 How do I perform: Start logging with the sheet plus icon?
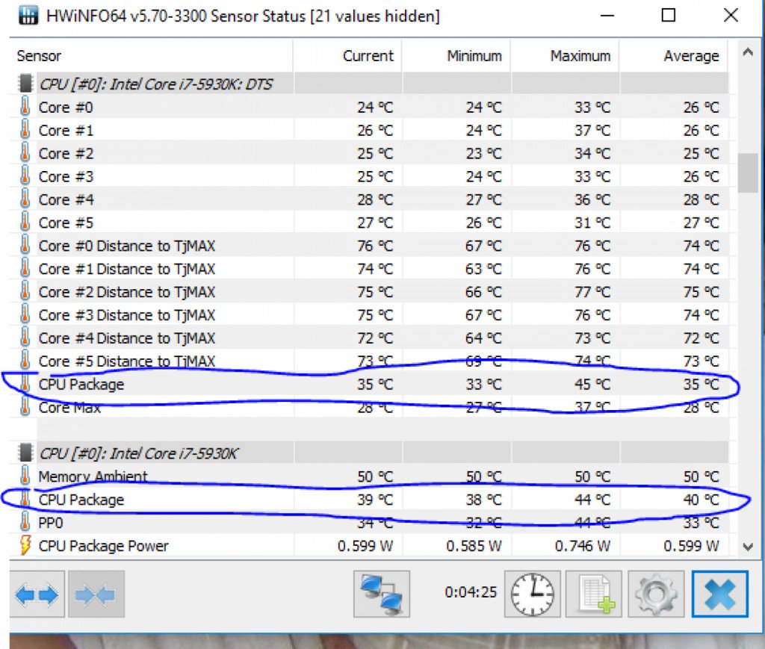pyautogui.click(x=593, y=594)
